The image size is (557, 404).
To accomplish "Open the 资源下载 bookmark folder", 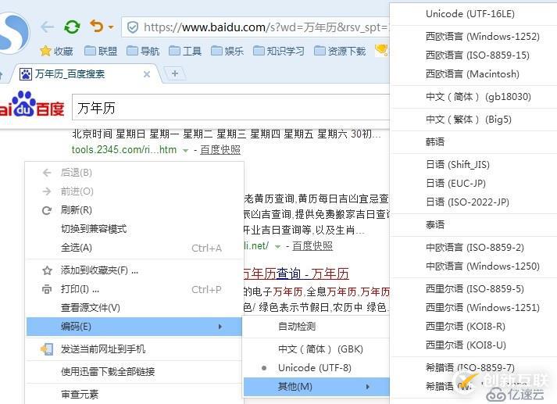I will pos(340,51).
